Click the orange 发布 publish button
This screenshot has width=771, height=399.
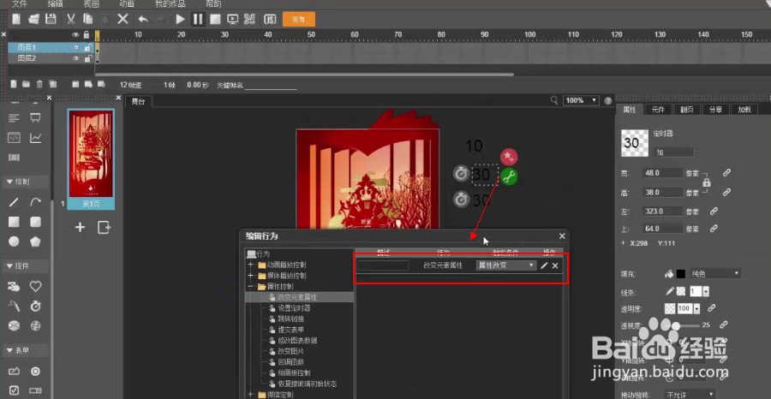[298, 19]
